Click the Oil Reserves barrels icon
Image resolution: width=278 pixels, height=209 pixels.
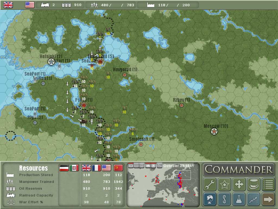pyautogui.click(x=11, y=188)
